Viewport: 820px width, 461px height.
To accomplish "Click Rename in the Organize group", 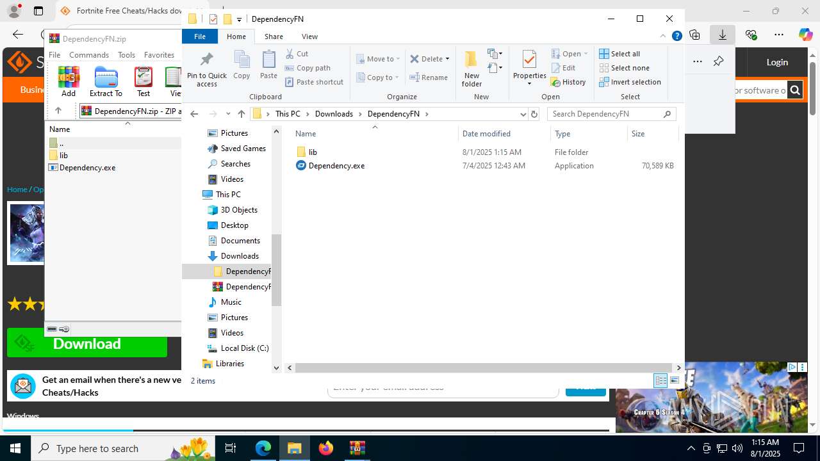I will coord(429,77).
